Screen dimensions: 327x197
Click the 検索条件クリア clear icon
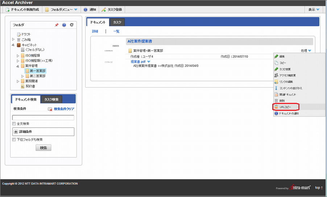[x=50, y=109]
